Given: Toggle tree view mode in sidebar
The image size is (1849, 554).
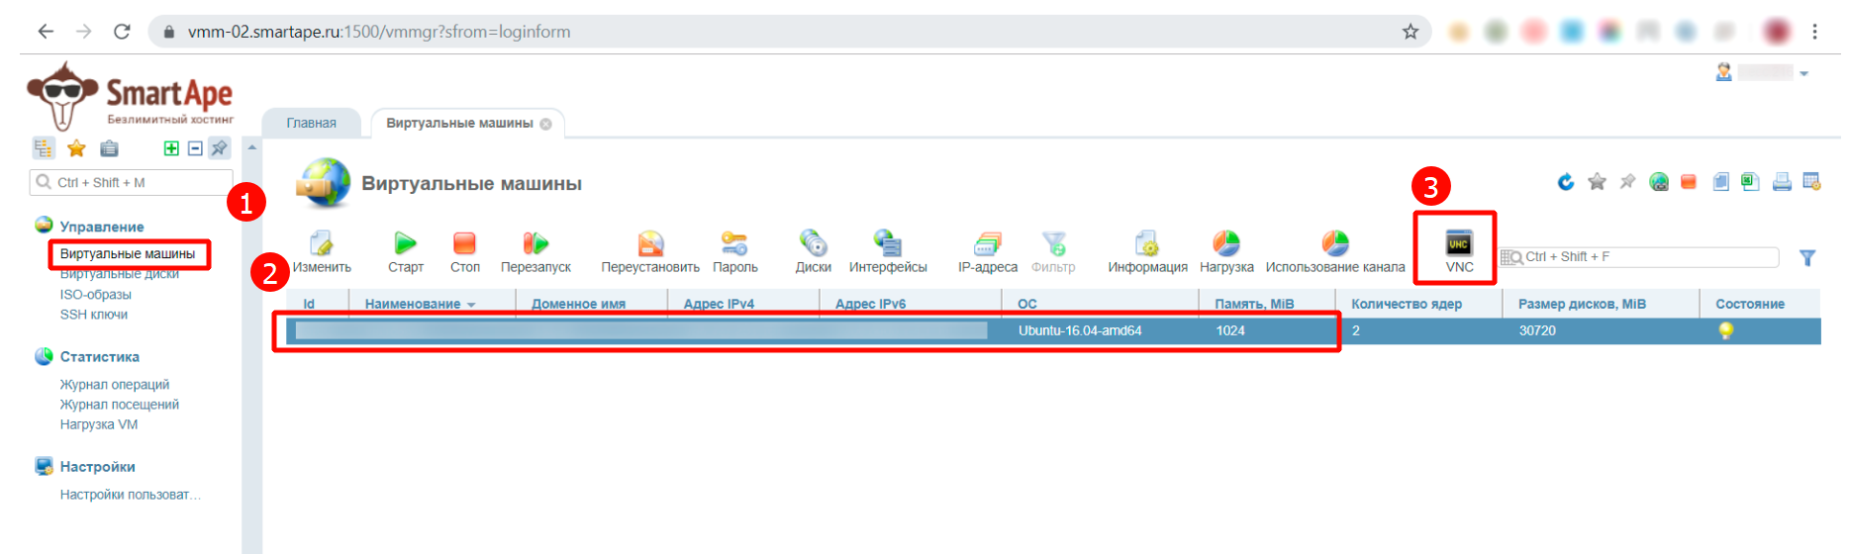Looking at the screenshot, I should coord(44,148).
